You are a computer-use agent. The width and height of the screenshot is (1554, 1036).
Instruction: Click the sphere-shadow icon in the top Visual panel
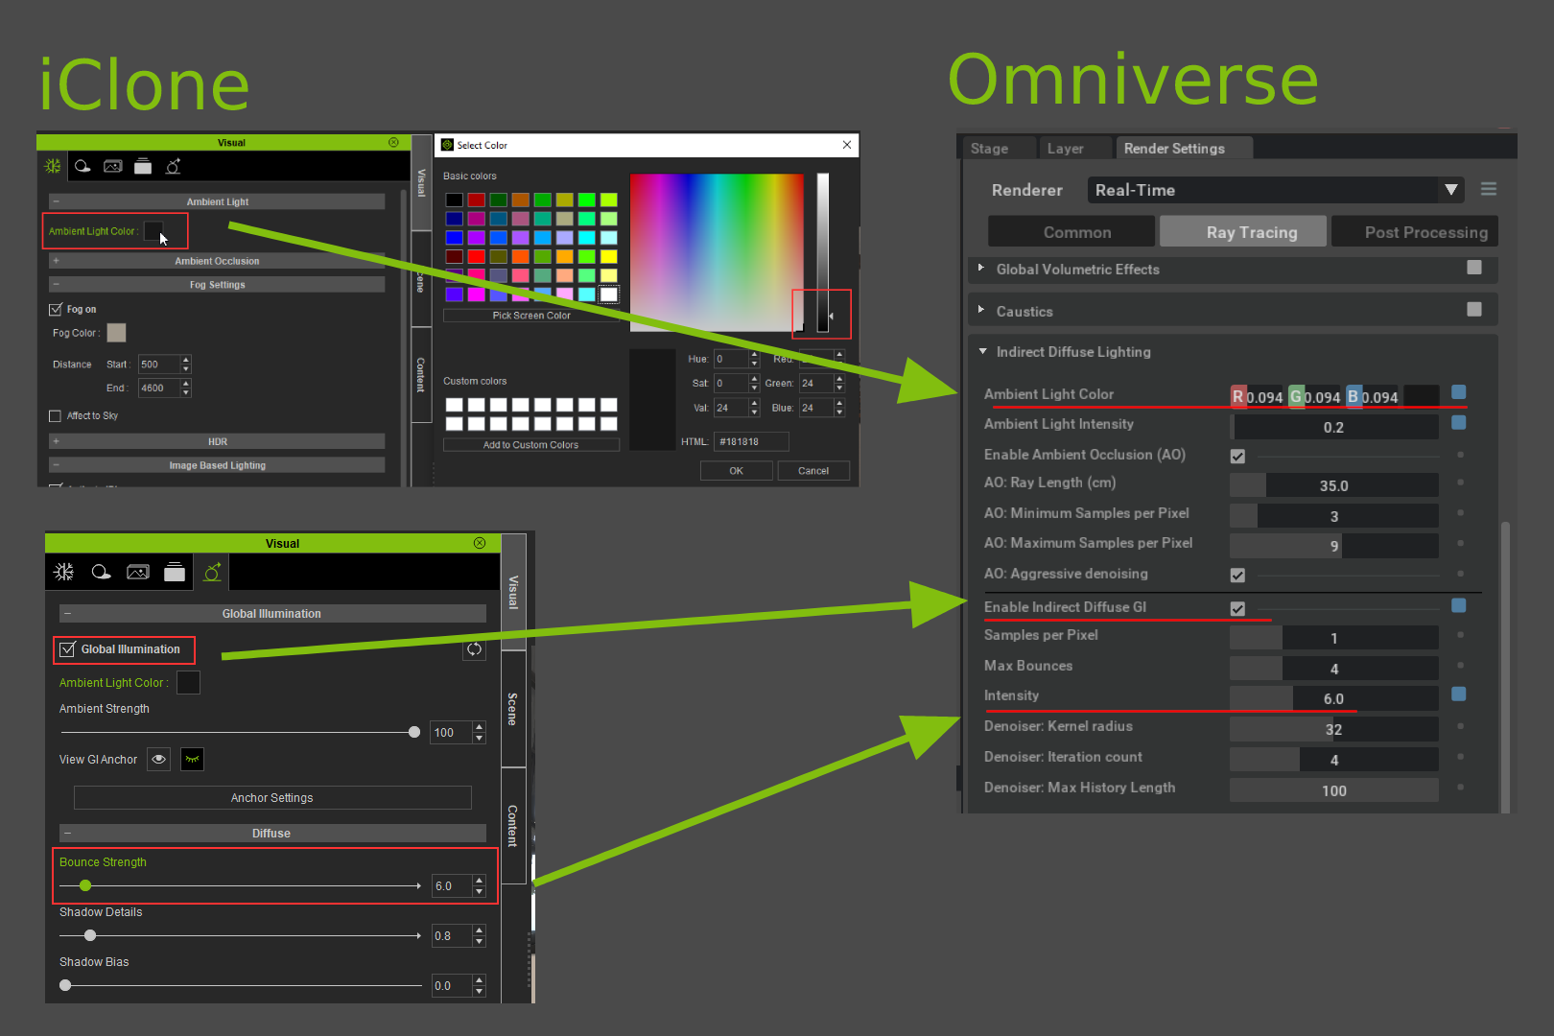[82, 166]
